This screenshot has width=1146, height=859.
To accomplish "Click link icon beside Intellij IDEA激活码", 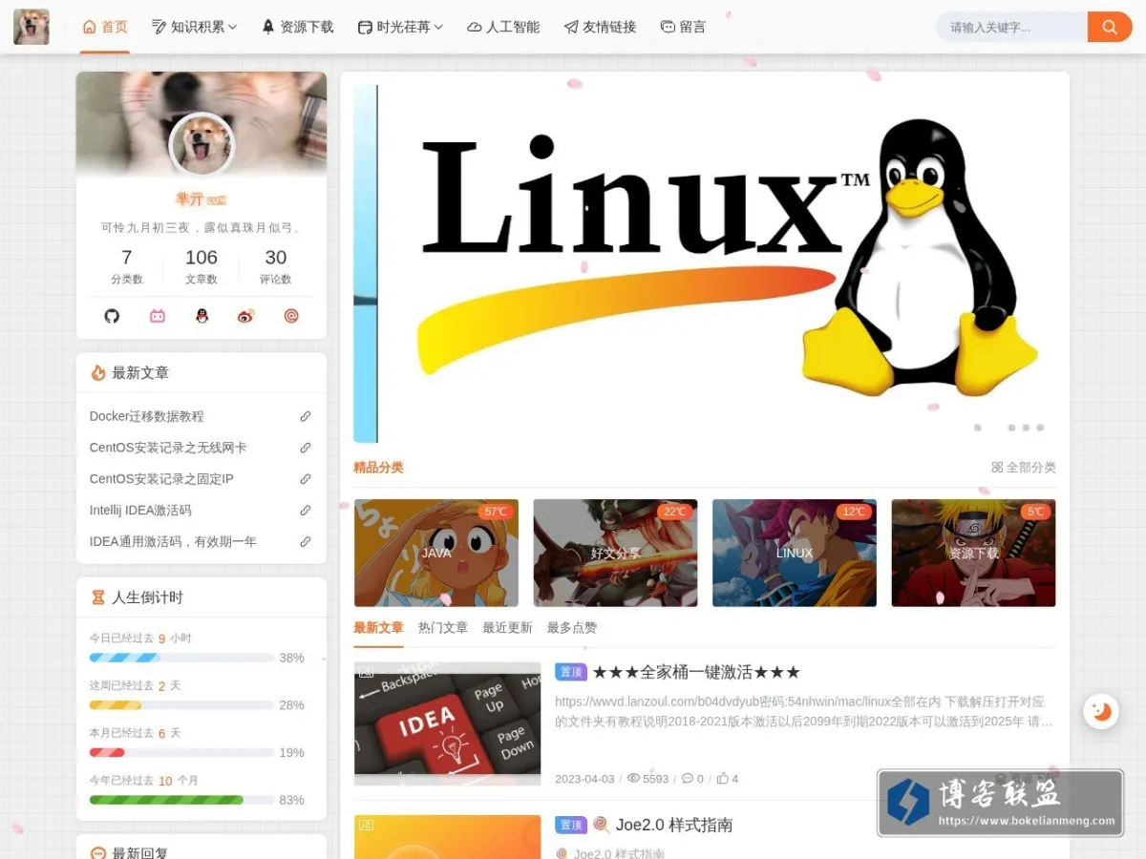I will point(306,511).
